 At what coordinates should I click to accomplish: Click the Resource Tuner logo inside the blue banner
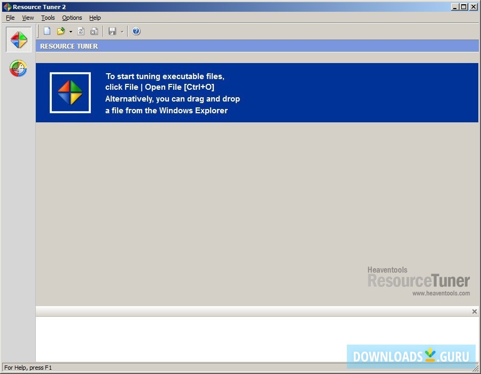69,92
